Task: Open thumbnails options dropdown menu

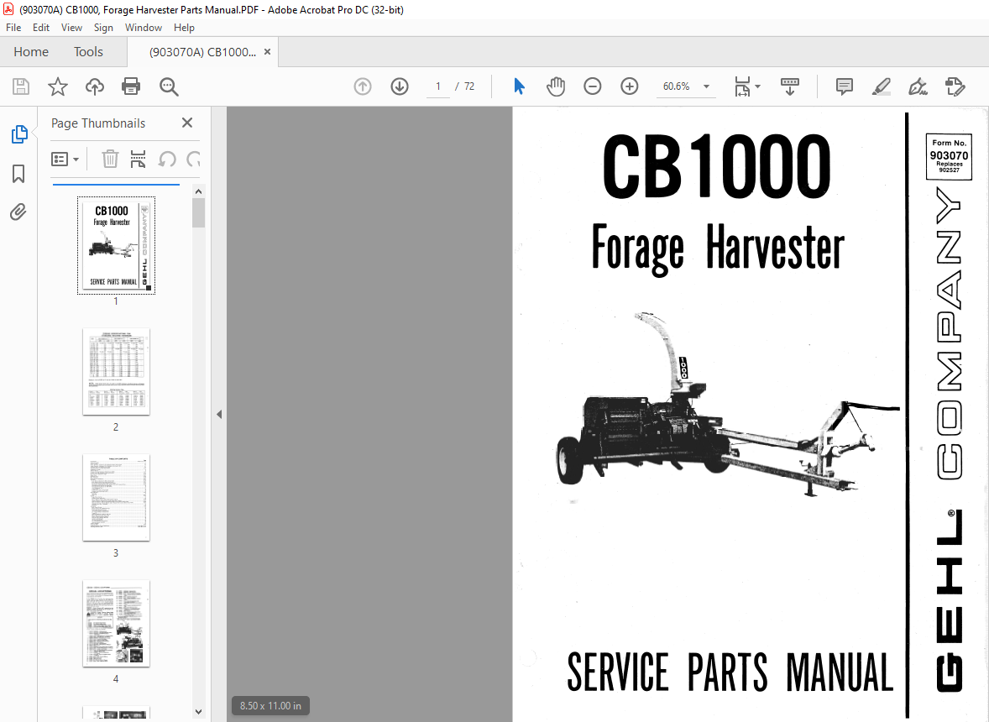Action: click(x=65, y=159)
